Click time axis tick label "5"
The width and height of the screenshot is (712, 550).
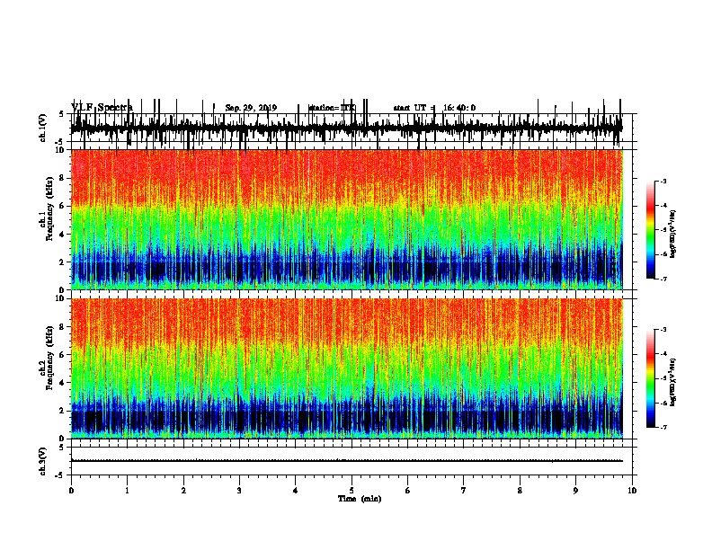pos(352,491)
